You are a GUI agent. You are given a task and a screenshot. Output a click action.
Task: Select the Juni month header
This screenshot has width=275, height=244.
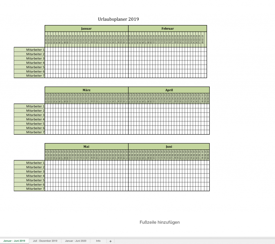(x=169, y=147)
